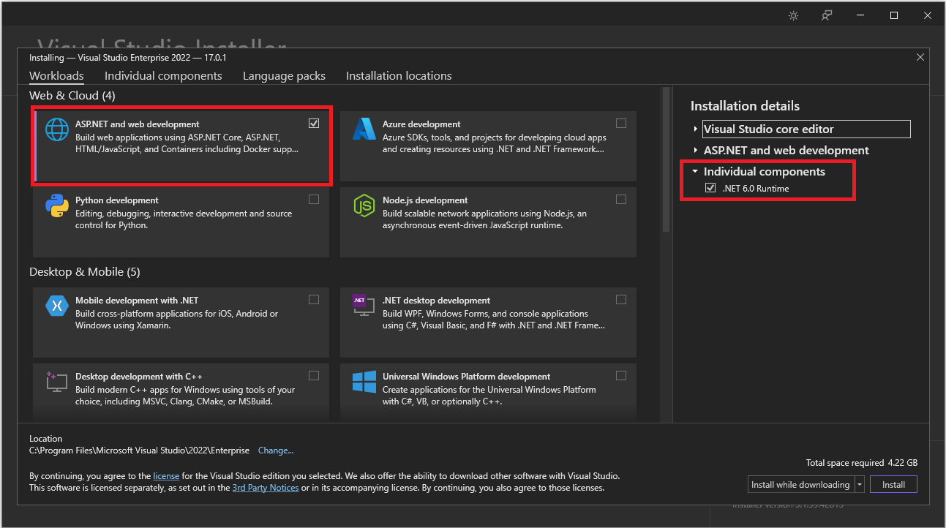
Task: Collapse the Individual components section
Action: [696, 172]
